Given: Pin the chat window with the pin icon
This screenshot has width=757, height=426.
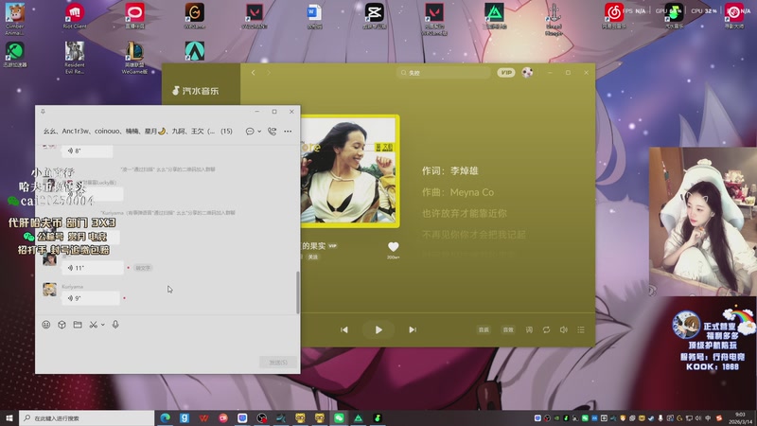Looking at the screenshot, I should coord(43,112).
